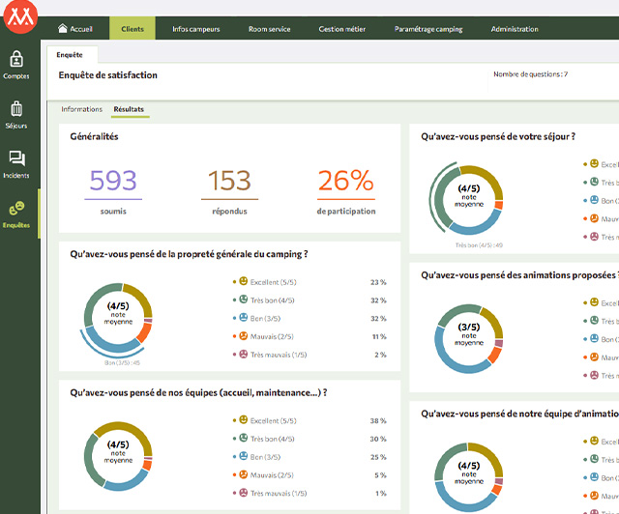Select the Enquête page tab
The image size is (619, 514).
(x=70, y=55)
